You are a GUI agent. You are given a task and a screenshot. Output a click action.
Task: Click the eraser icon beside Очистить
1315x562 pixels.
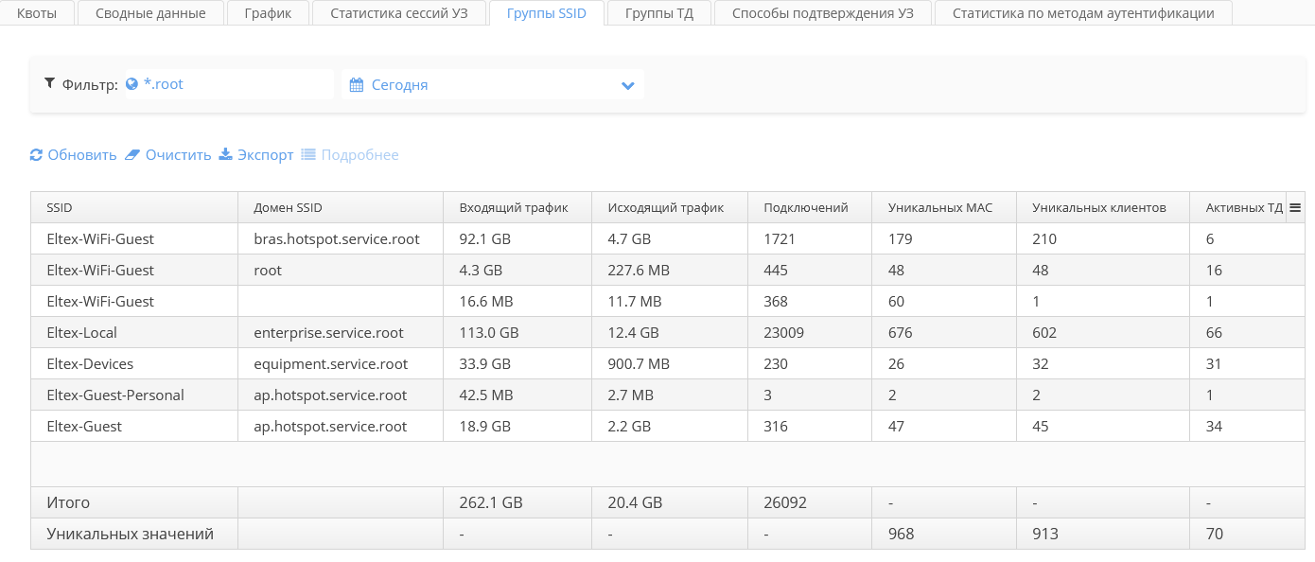click(x=132, y=155)
